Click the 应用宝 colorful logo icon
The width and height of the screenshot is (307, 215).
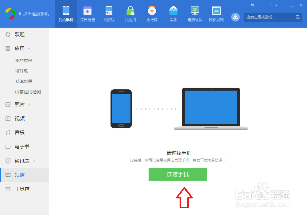pos(10,14)
